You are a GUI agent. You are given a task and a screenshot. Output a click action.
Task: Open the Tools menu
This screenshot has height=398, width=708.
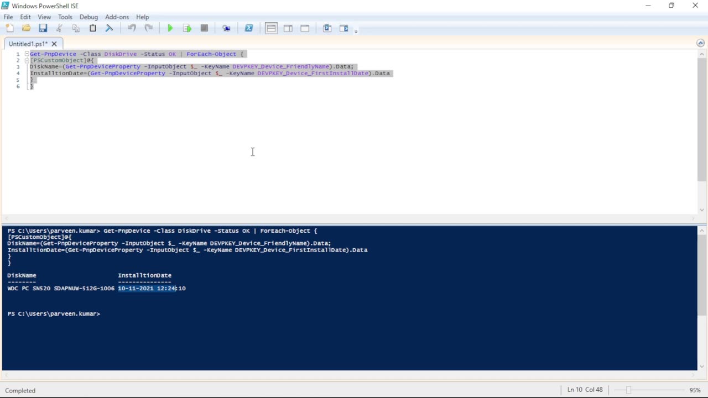(65, 17)
